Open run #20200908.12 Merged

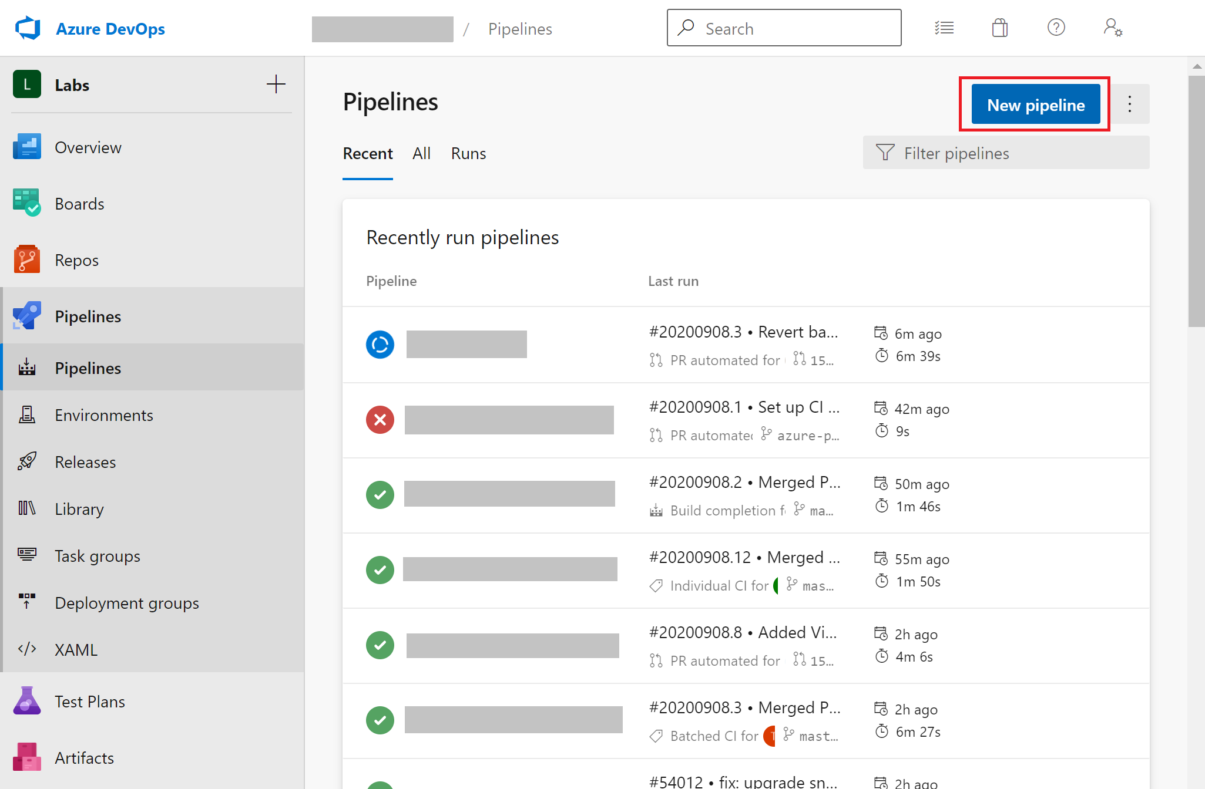tap(744, 558)
